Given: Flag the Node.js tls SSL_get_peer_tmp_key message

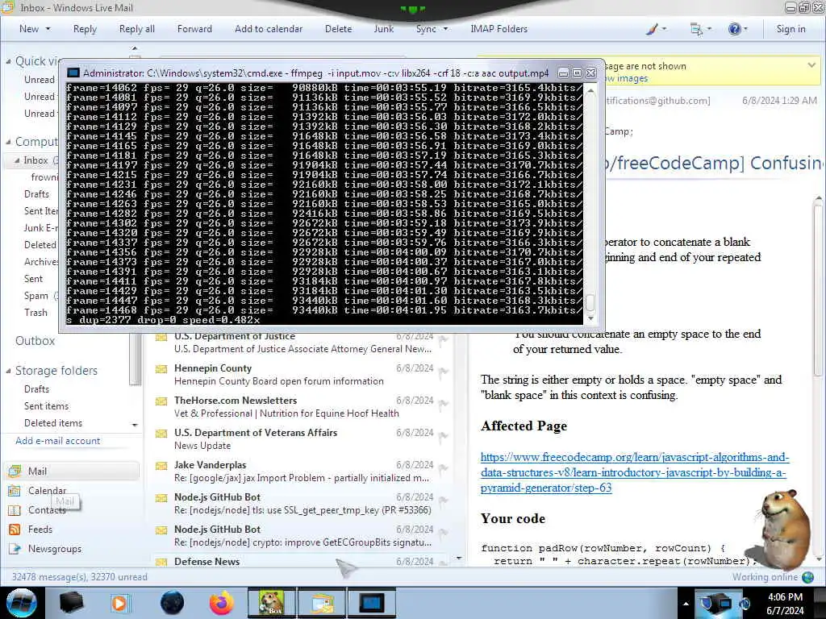Looking at the screenshot, I should 444,501.
